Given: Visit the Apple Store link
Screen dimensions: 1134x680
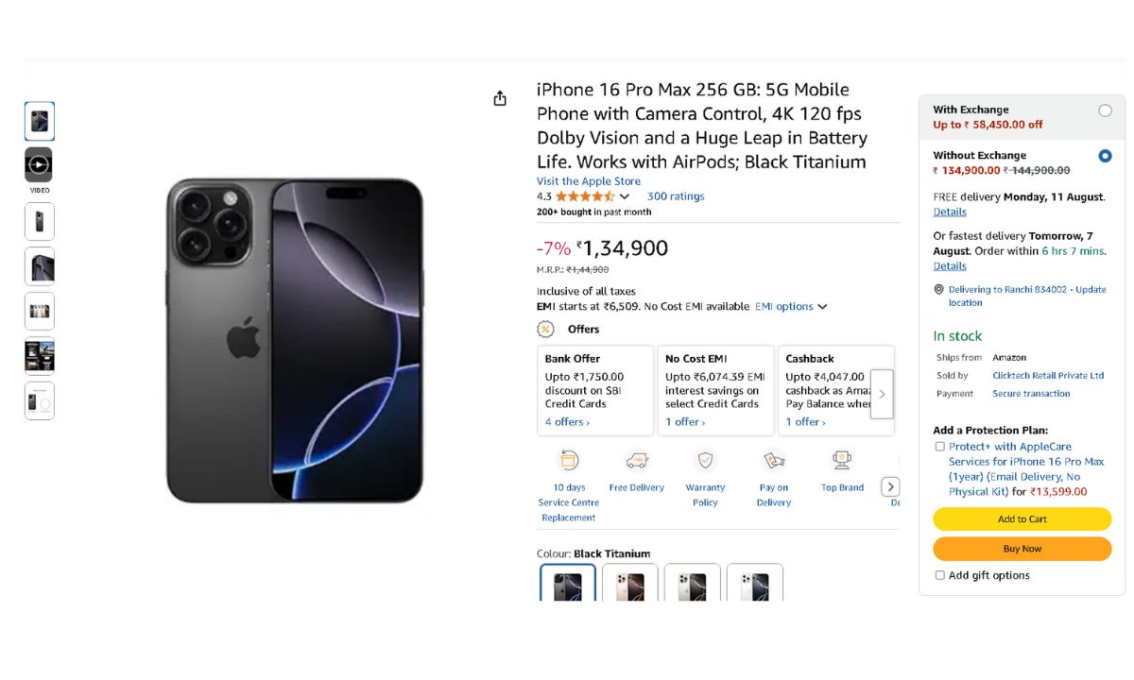Looking at the screenshot, I should pos(589,181).
